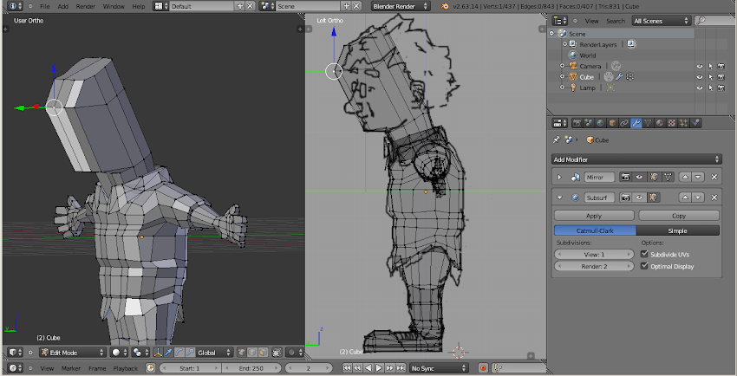Choose face select mode icon
This screenshot has width=737, height=376.
(x=263, y=353)
